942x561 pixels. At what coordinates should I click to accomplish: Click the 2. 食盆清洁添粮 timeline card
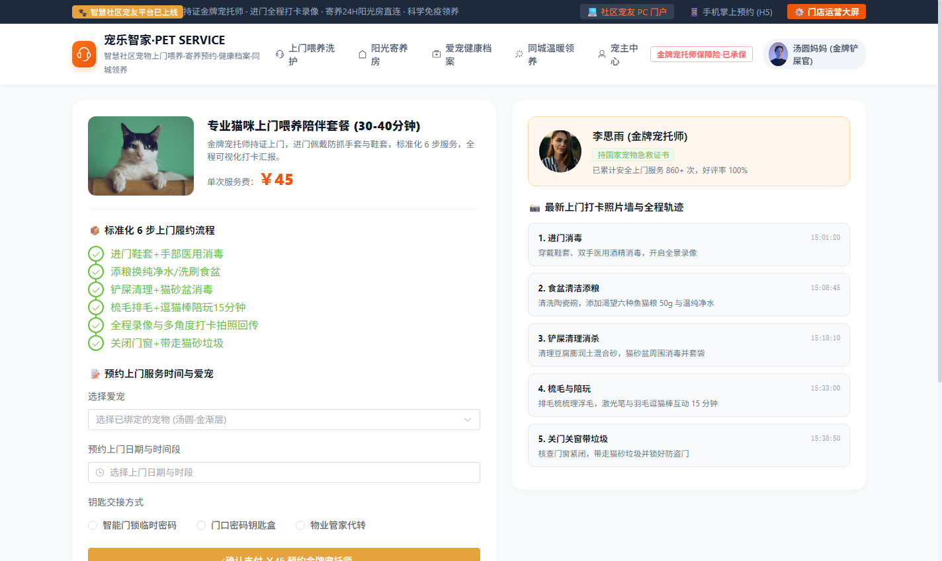pos(689,295)
